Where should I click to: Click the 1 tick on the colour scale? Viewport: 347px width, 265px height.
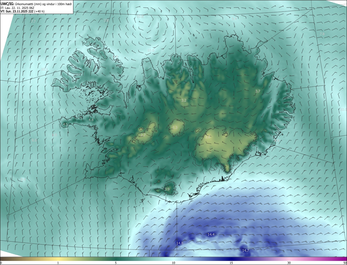click(58, 263)
